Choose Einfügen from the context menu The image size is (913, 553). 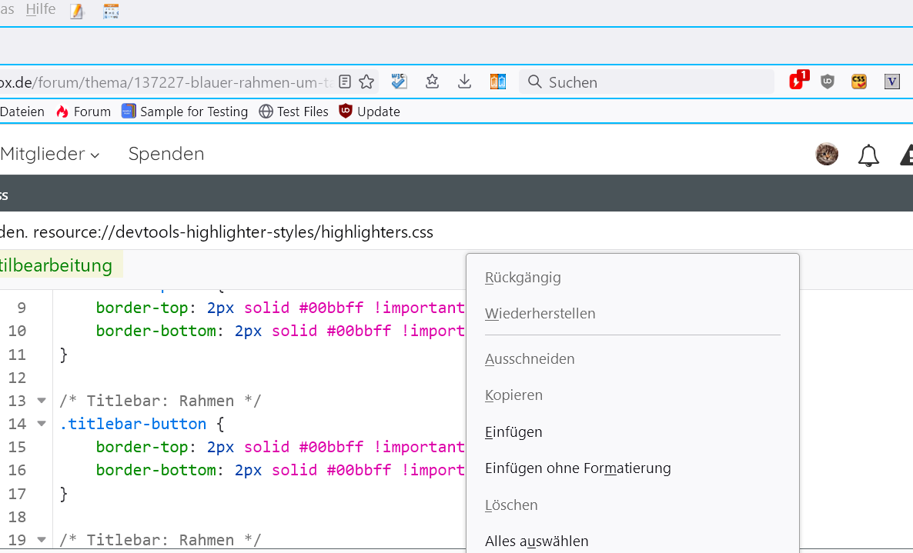tap(513, 431)
